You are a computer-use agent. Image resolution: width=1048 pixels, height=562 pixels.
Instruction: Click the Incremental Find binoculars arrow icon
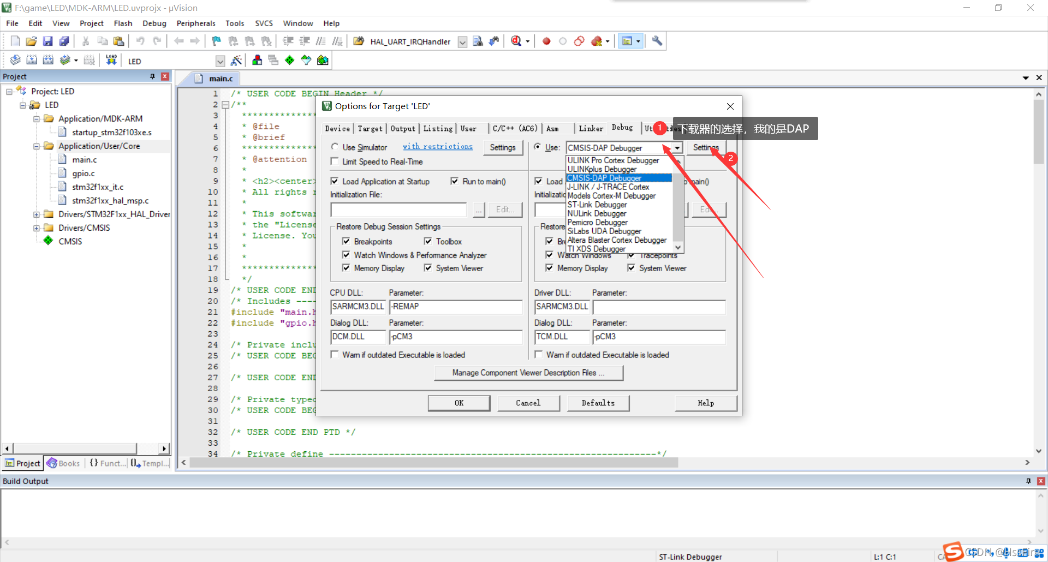(494, 41)
